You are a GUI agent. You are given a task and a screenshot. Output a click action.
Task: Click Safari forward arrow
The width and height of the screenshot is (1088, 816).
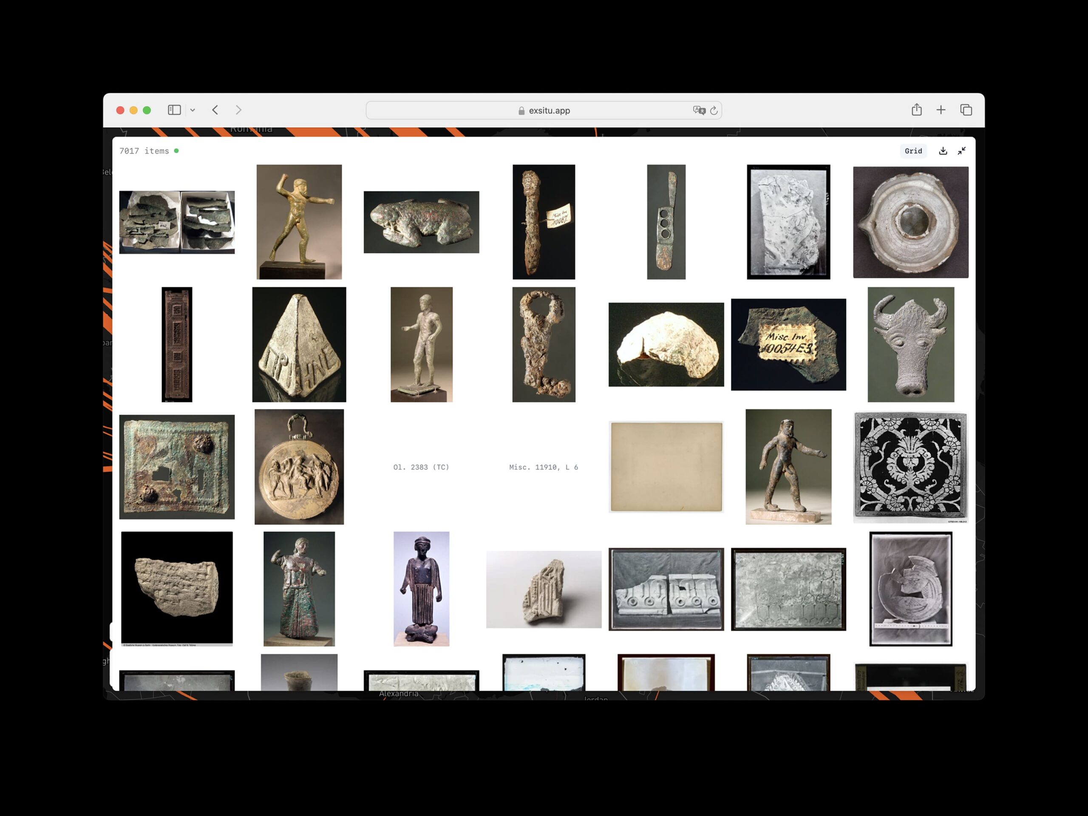point(238,110)
